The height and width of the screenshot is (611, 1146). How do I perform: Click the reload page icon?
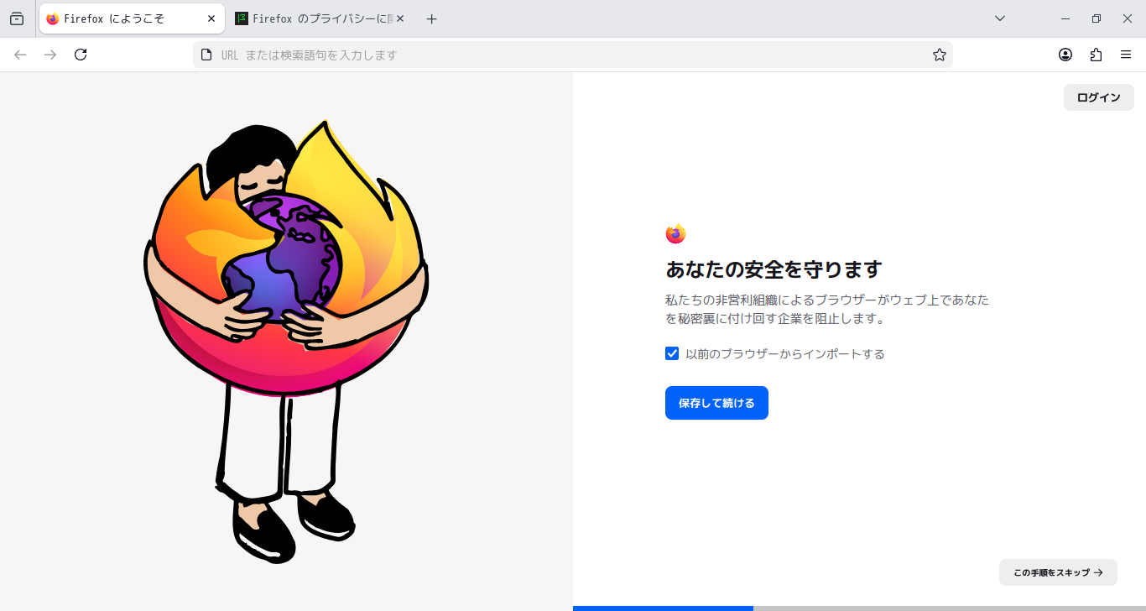pyautogui.click(x=81, y=55)
